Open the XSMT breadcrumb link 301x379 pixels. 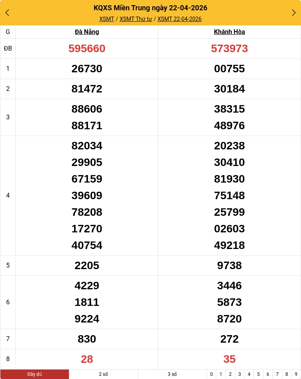[x=107, y=19]
